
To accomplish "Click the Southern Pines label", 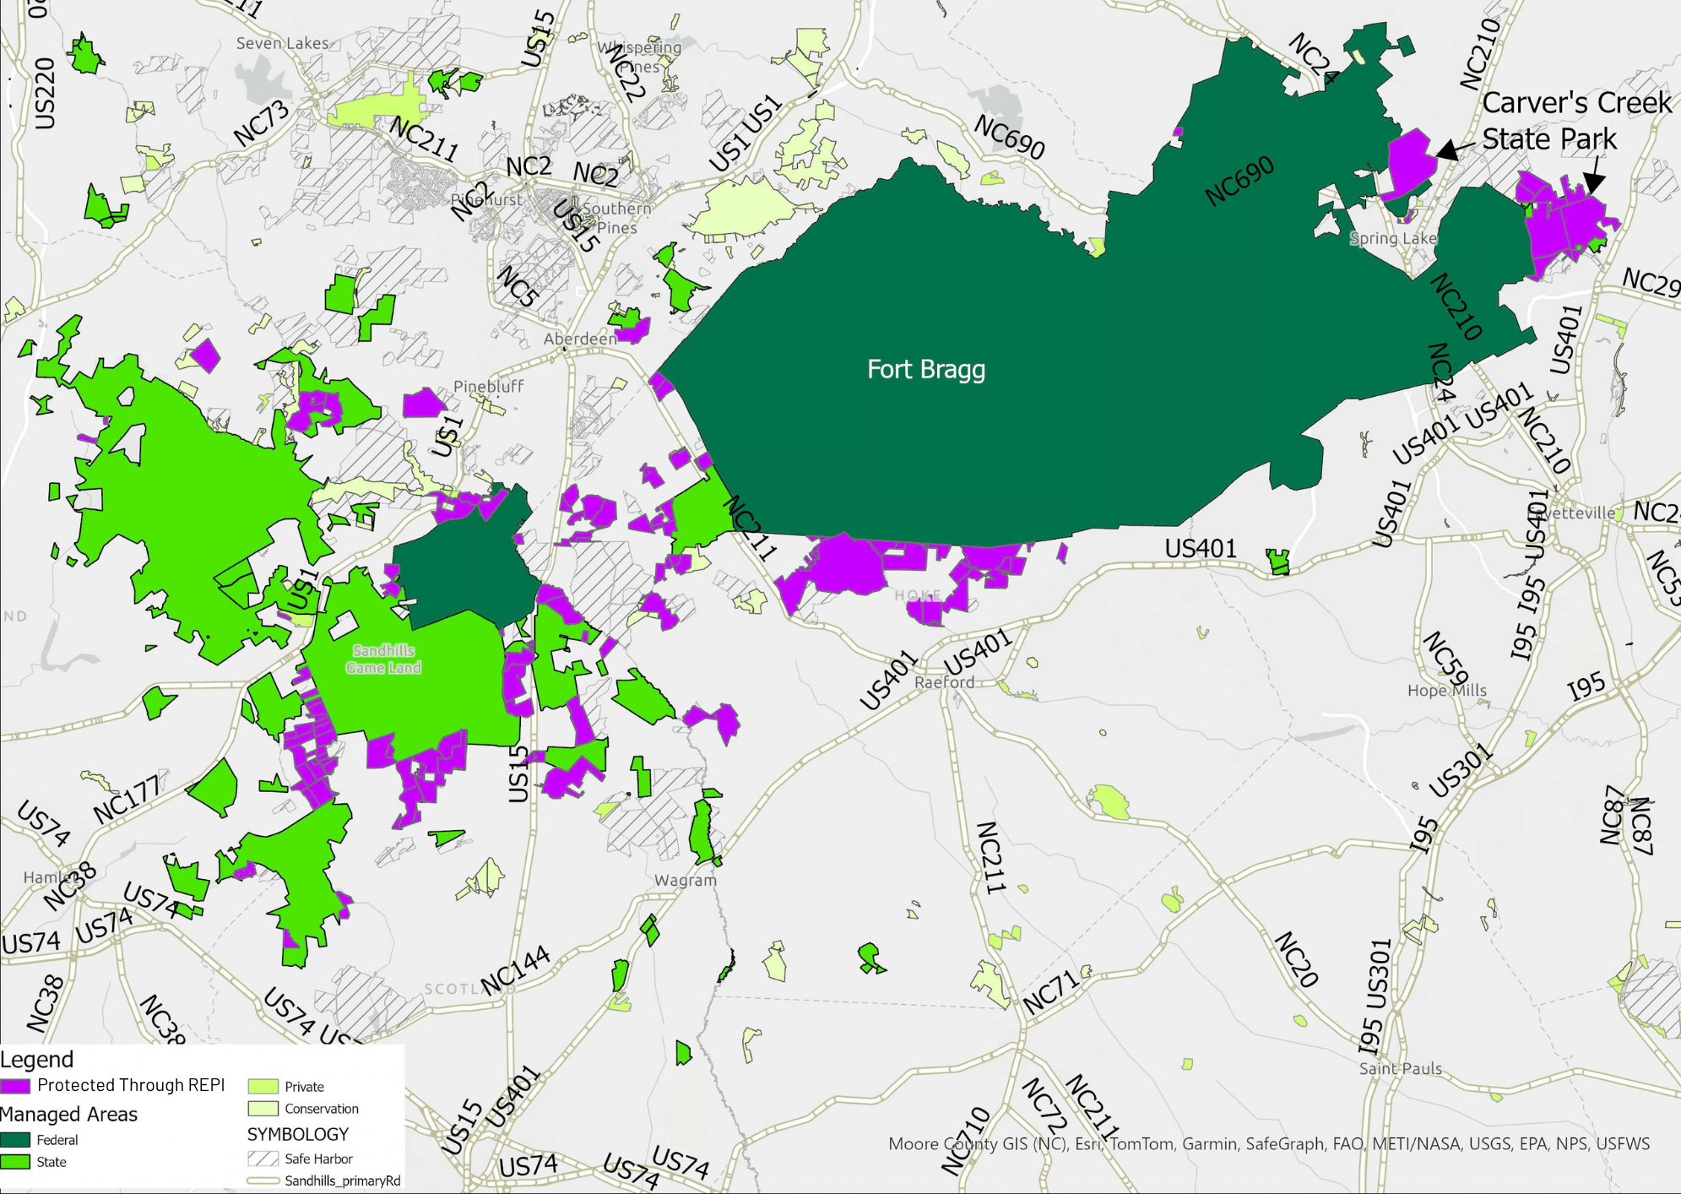I will (x=616, y=218).
